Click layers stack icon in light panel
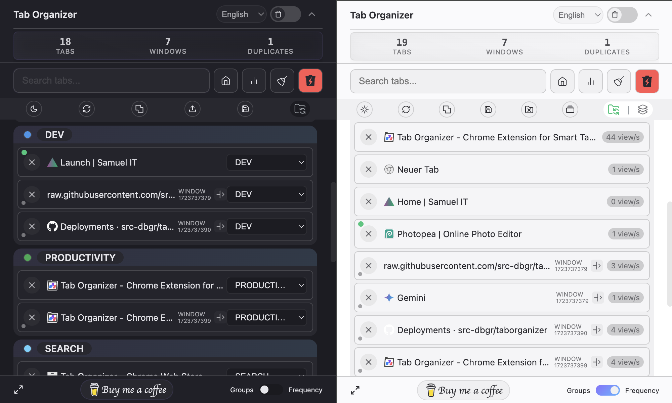 (x=643, y=109)
